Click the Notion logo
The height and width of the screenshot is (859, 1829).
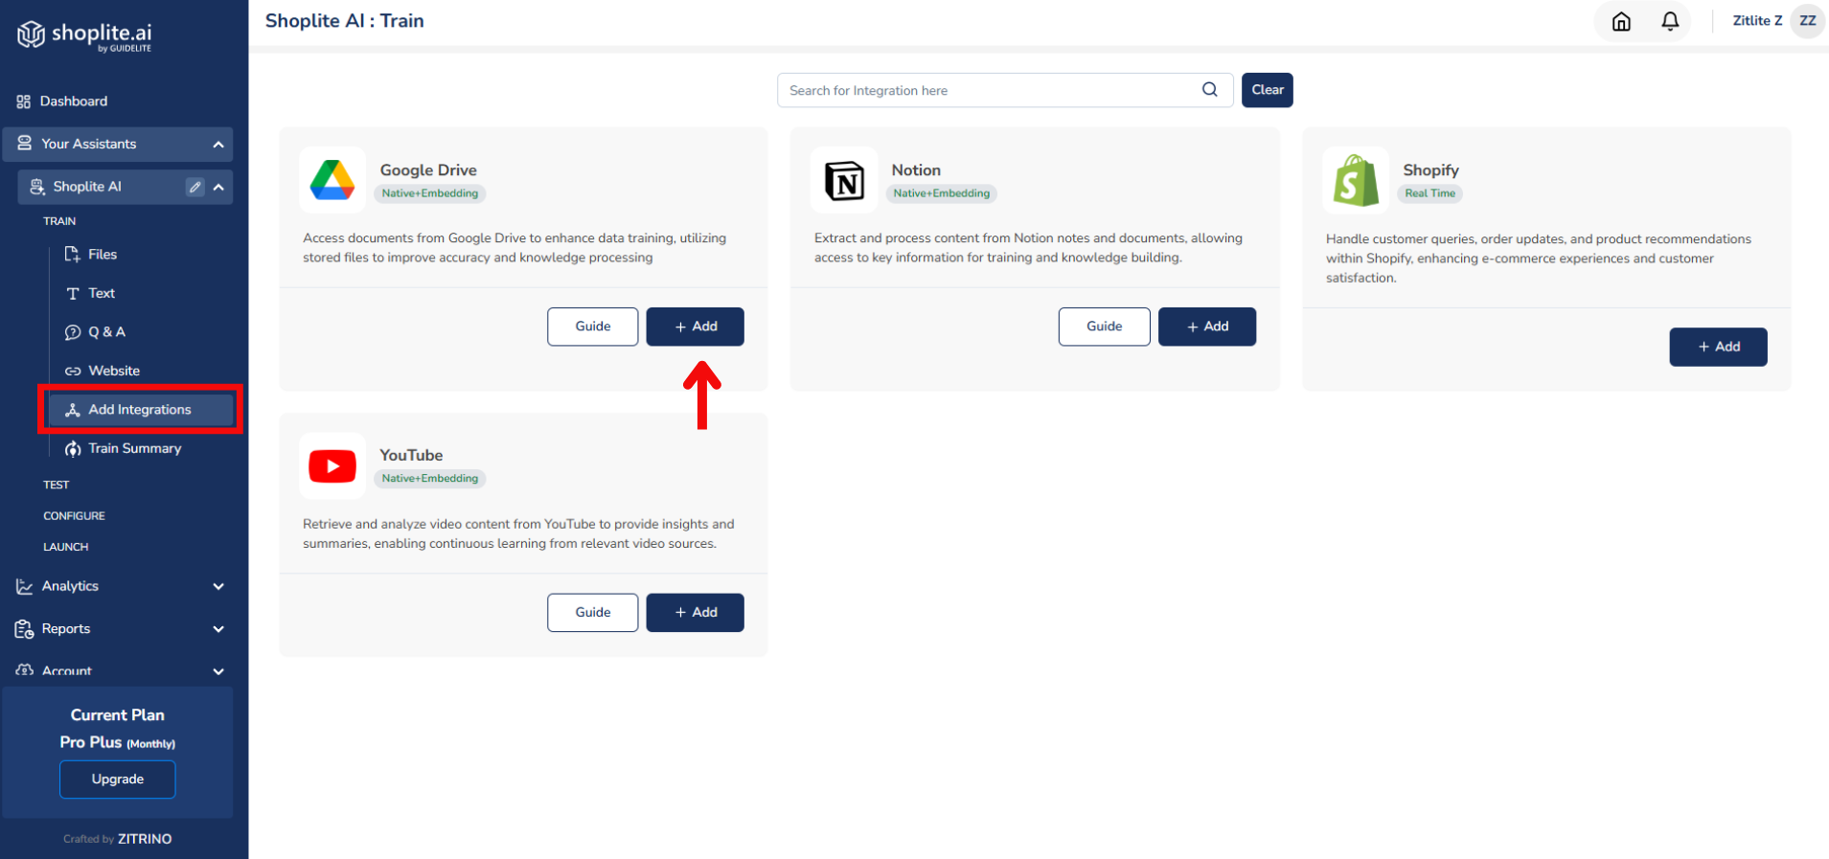click(844, 180)
